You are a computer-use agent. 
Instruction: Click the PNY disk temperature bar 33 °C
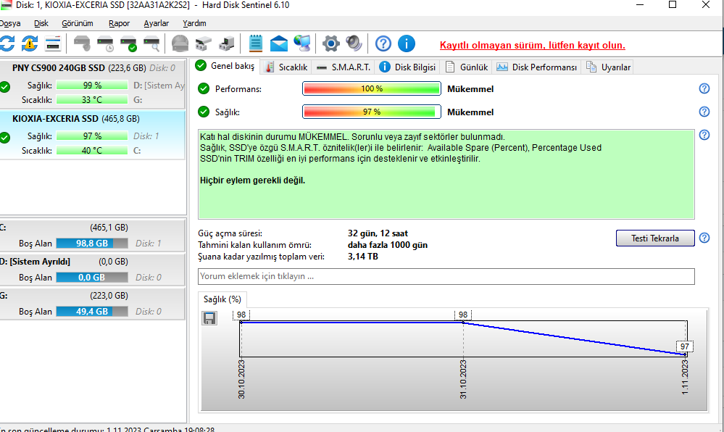(92, 99)
